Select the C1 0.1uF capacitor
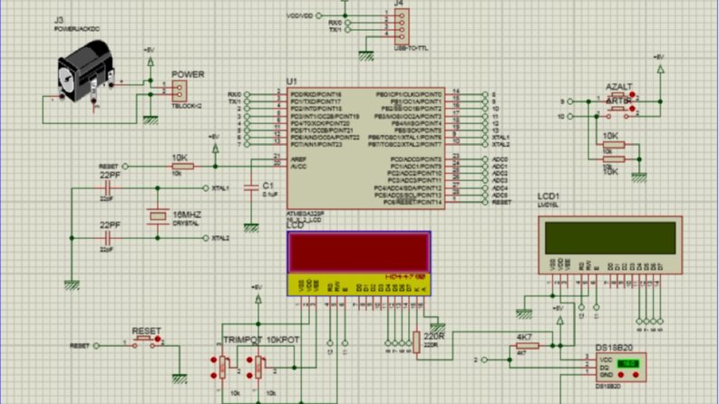 tap(251, 188)
